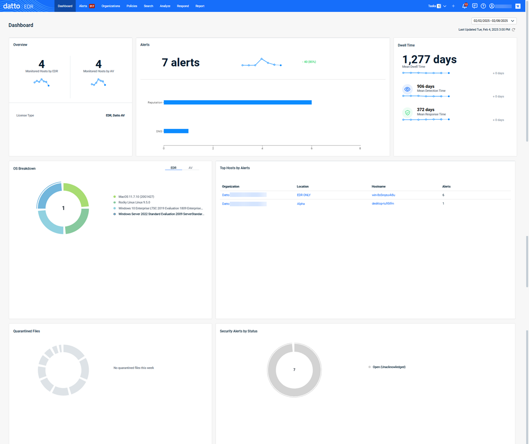The width and height of the screenshot is (529, 444).
Task: Open the feedback chat icon
Action: 474,6
